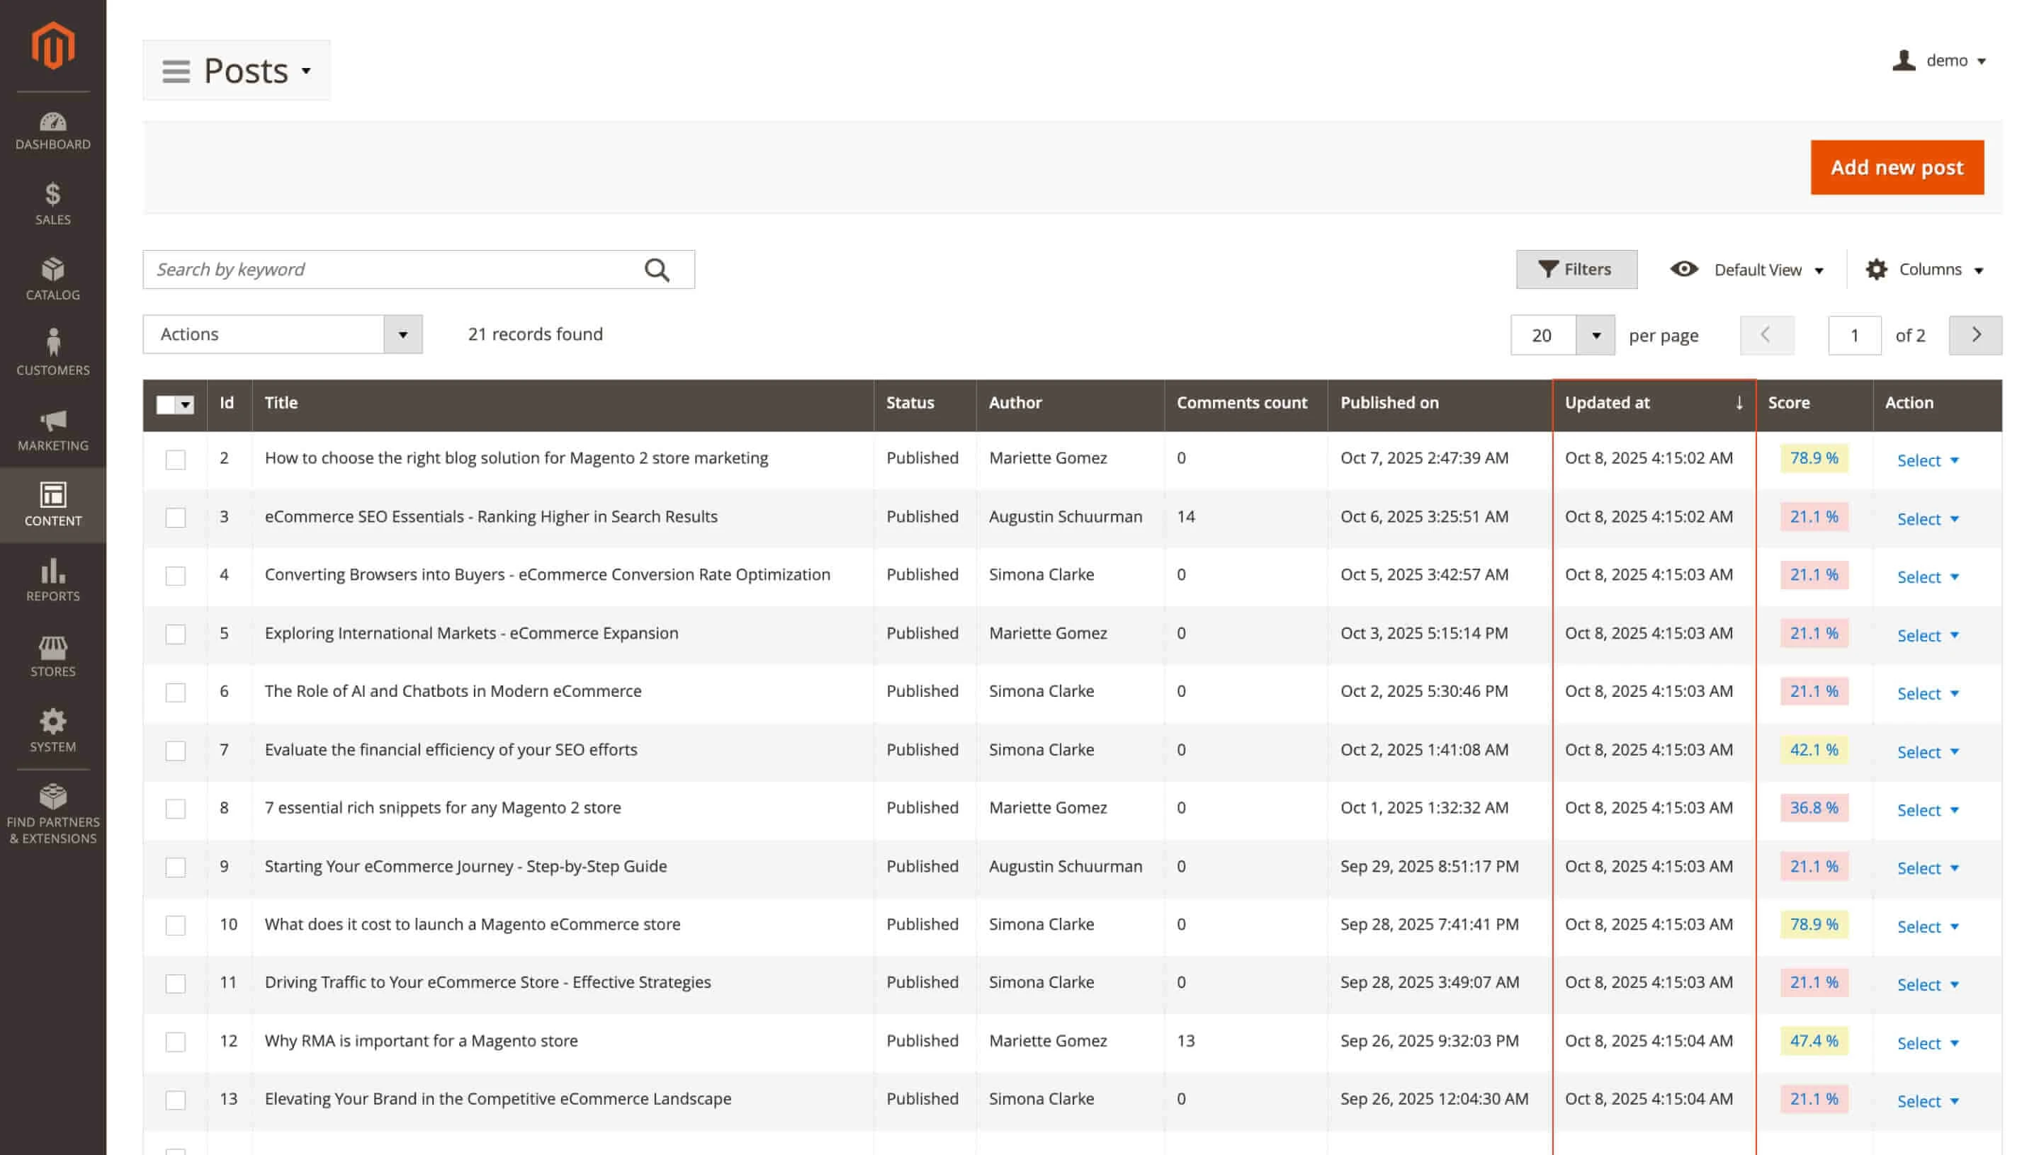
Task: Click the search magnifier icon
Action: (x=656, y=270)
